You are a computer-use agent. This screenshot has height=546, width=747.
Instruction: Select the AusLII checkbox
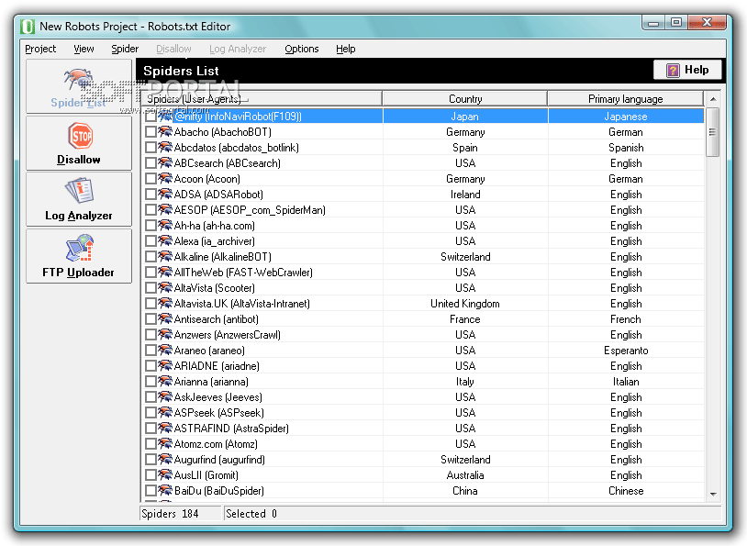pos(151,475)
